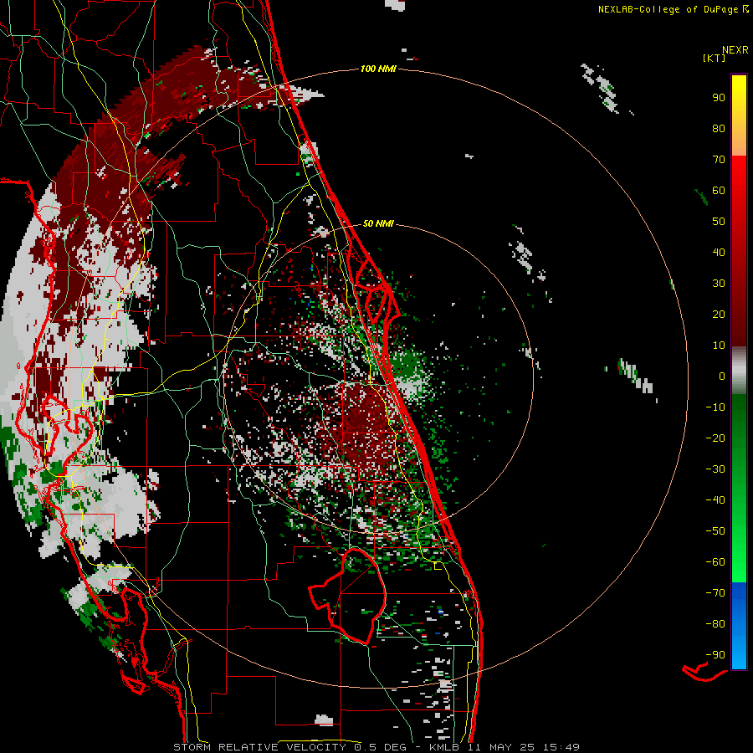Click the -50 knot scale label
Screen dimensions: 753x753
point(715,531)
